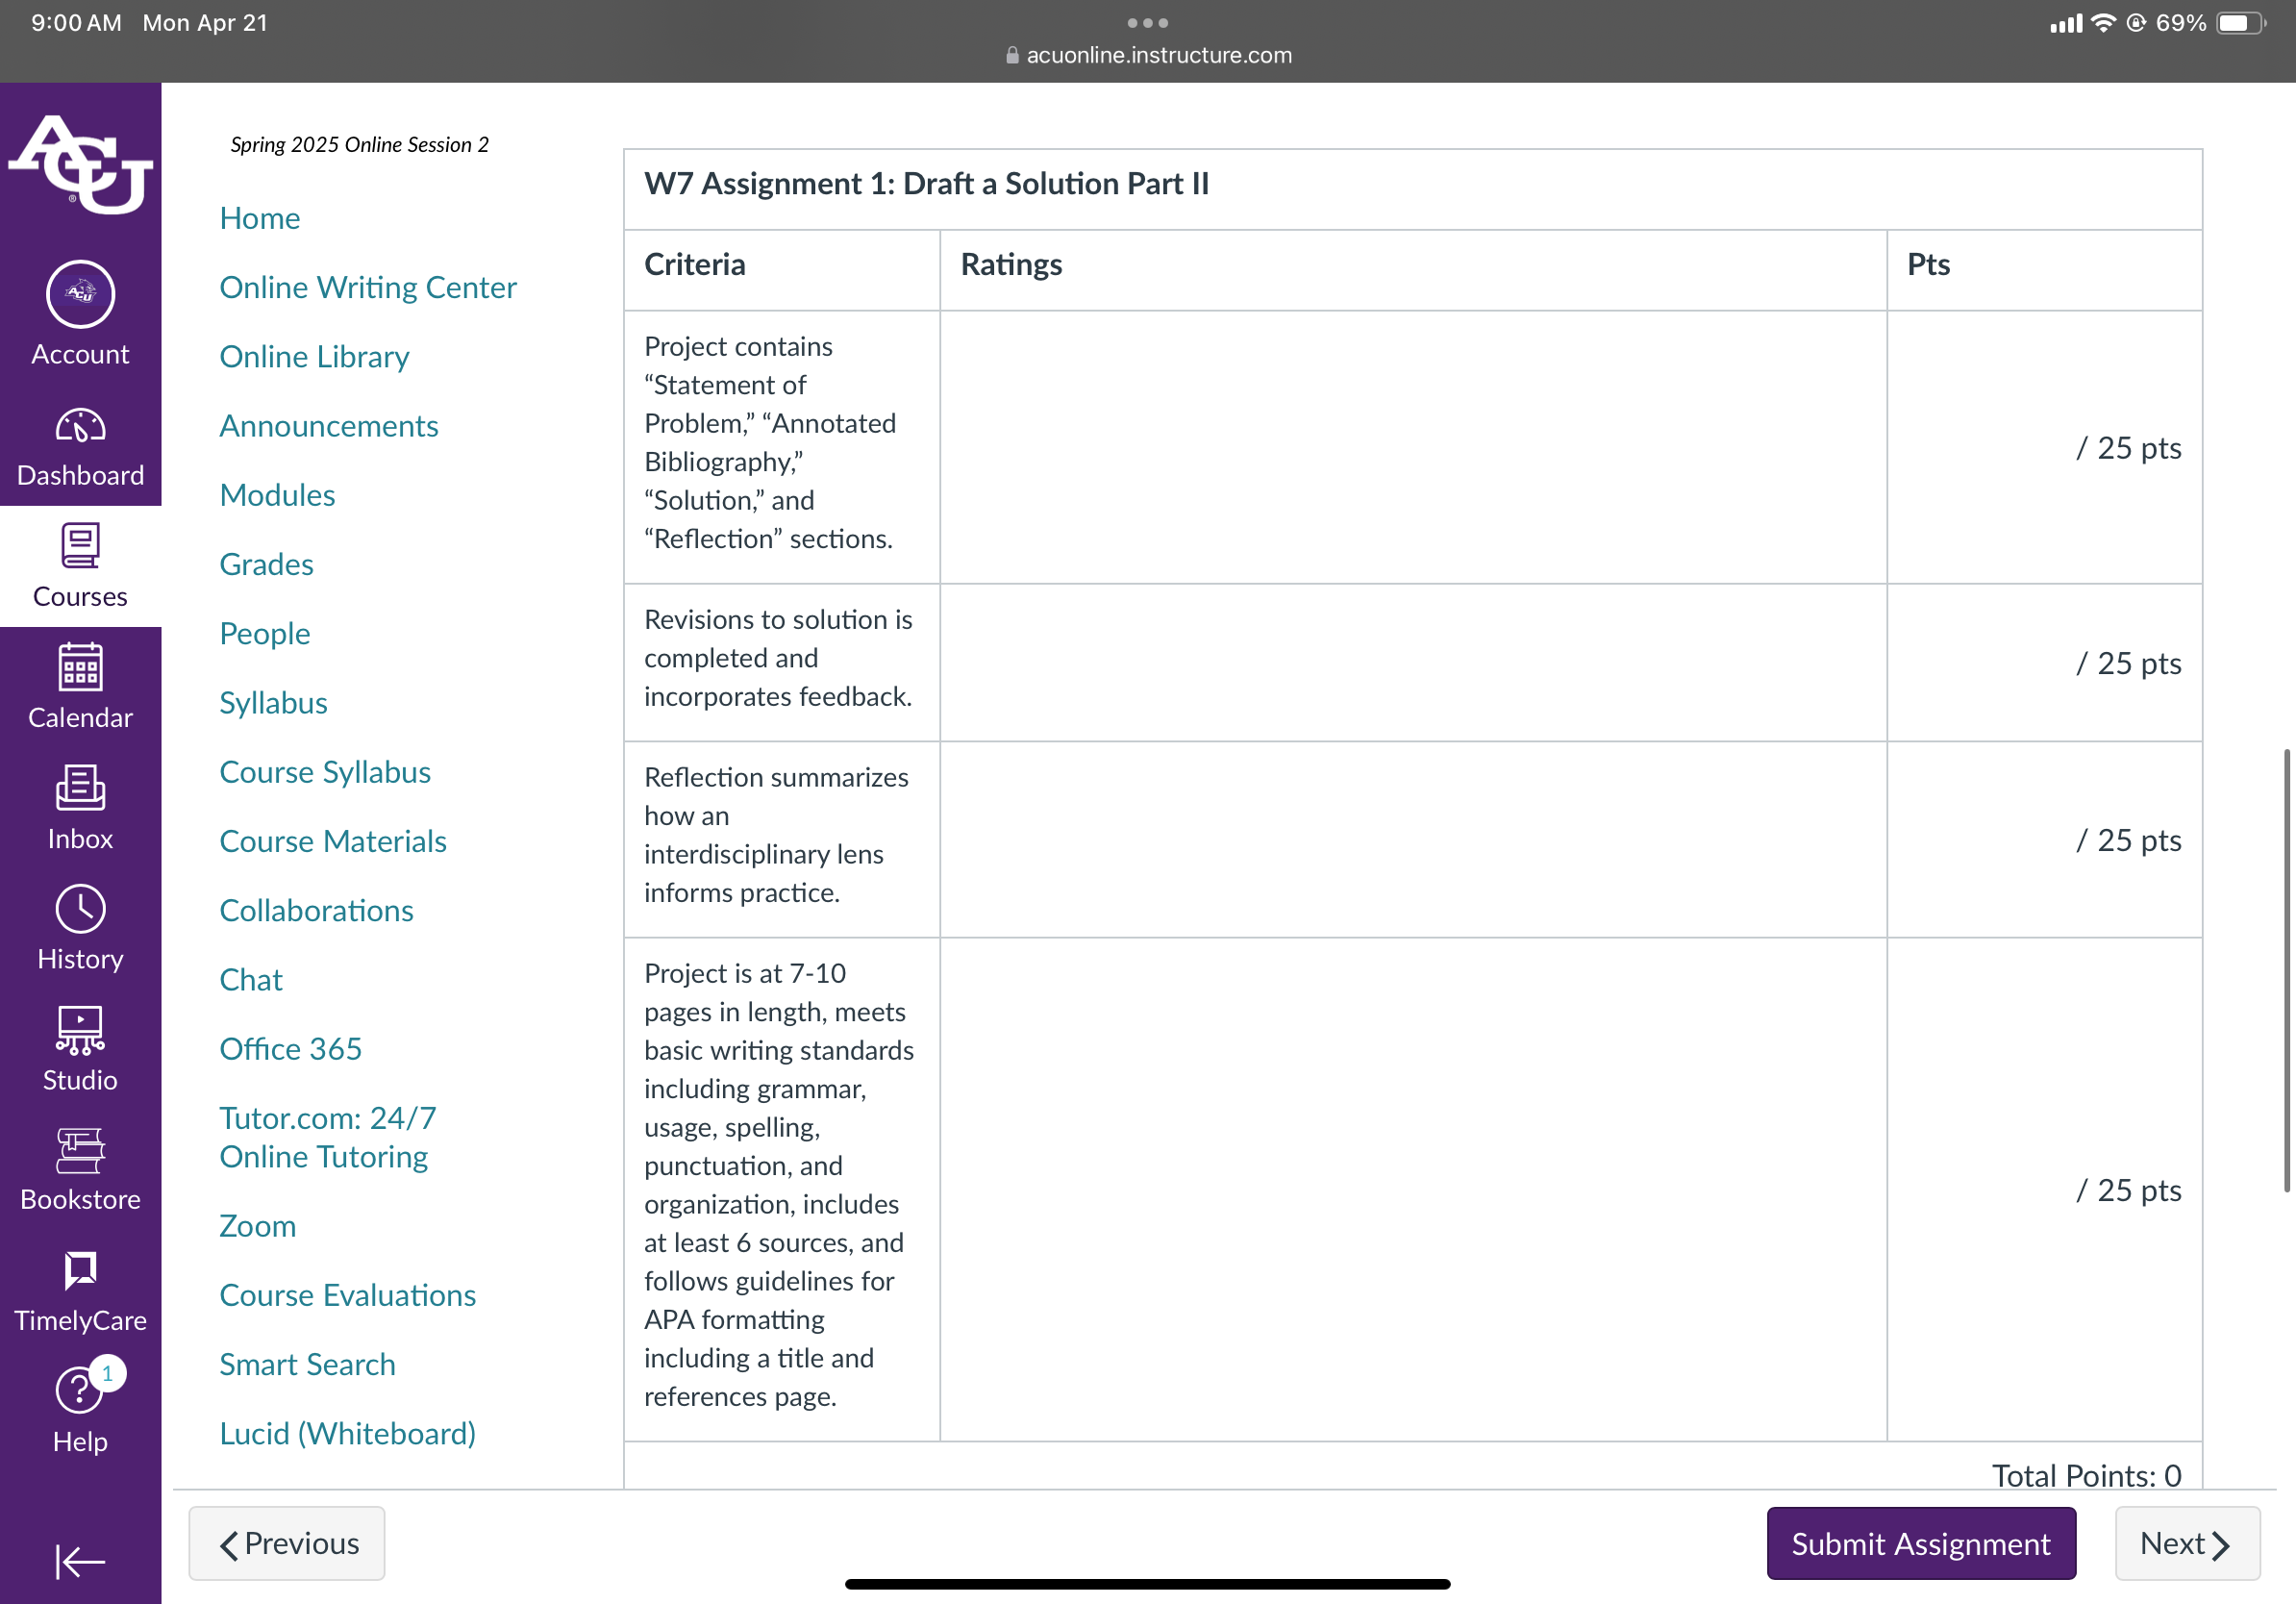Go to the Dashboard icon

[x=80, y=427]
